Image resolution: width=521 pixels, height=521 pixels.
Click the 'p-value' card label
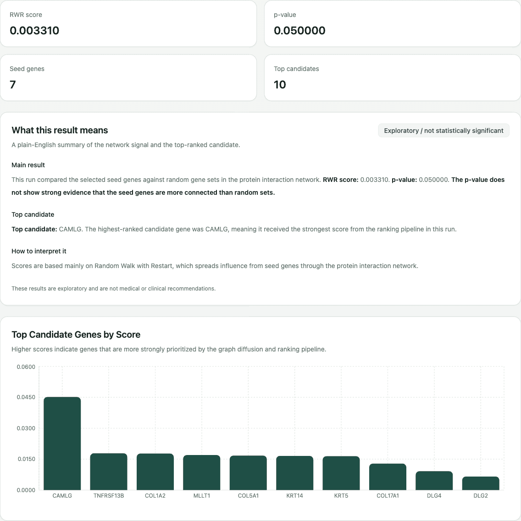[x=285, y=15]
